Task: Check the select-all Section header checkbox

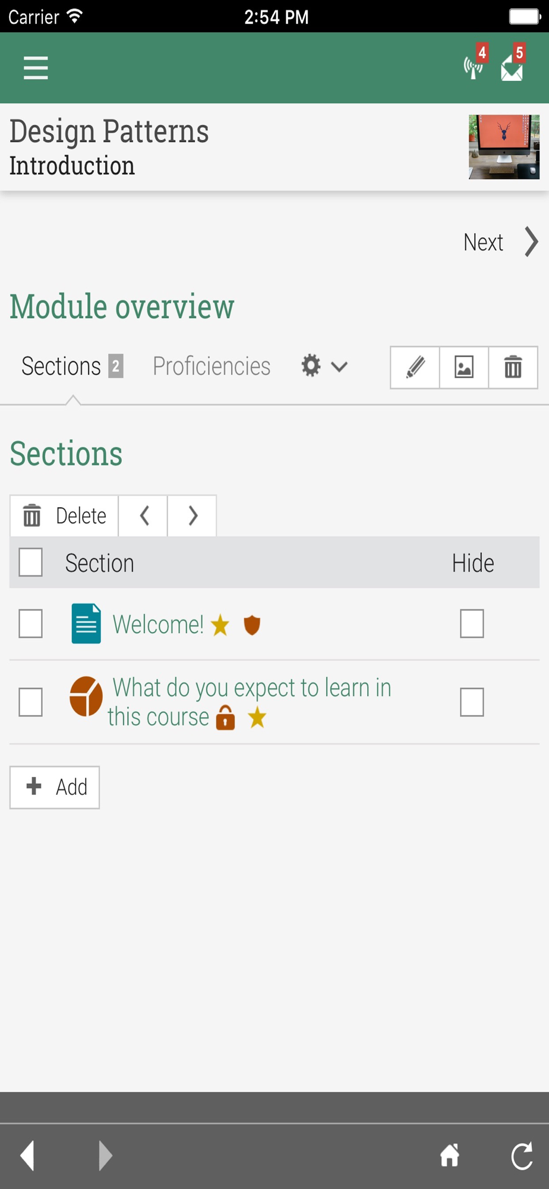Action: 31,562
